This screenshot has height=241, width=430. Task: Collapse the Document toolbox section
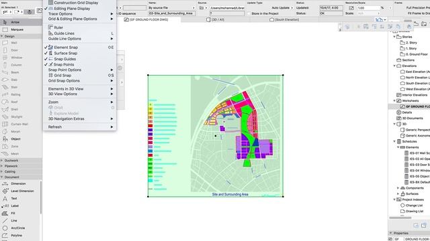[2, 177]
